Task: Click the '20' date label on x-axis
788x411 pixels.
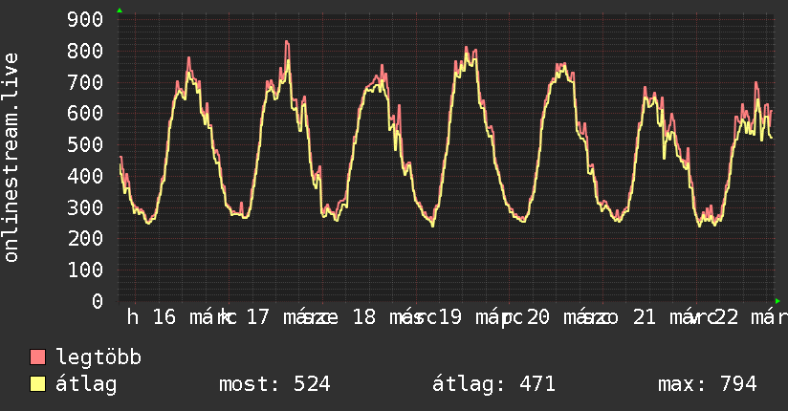Action: point(538,317)
